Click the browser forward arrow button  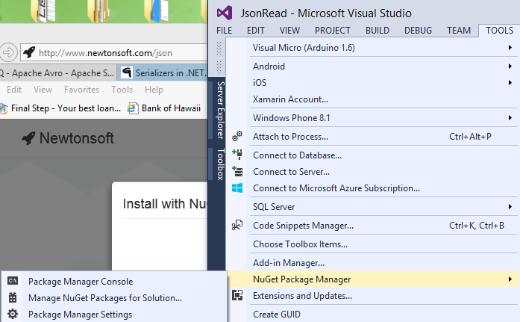(x=8, y=52)
